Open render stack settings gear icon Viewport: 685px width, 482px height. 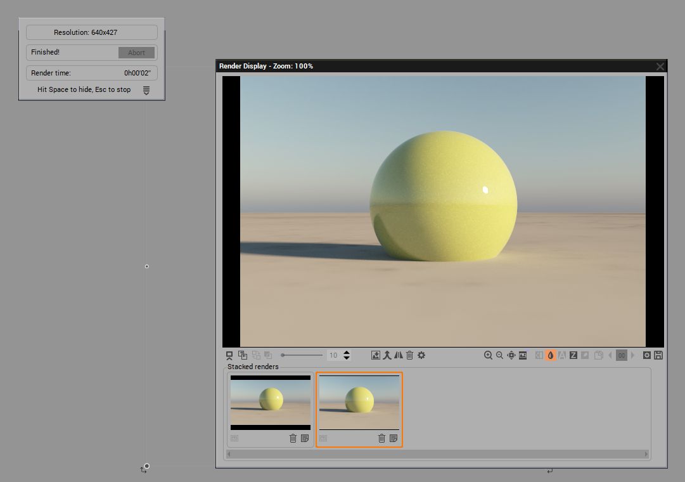(421, 355)
